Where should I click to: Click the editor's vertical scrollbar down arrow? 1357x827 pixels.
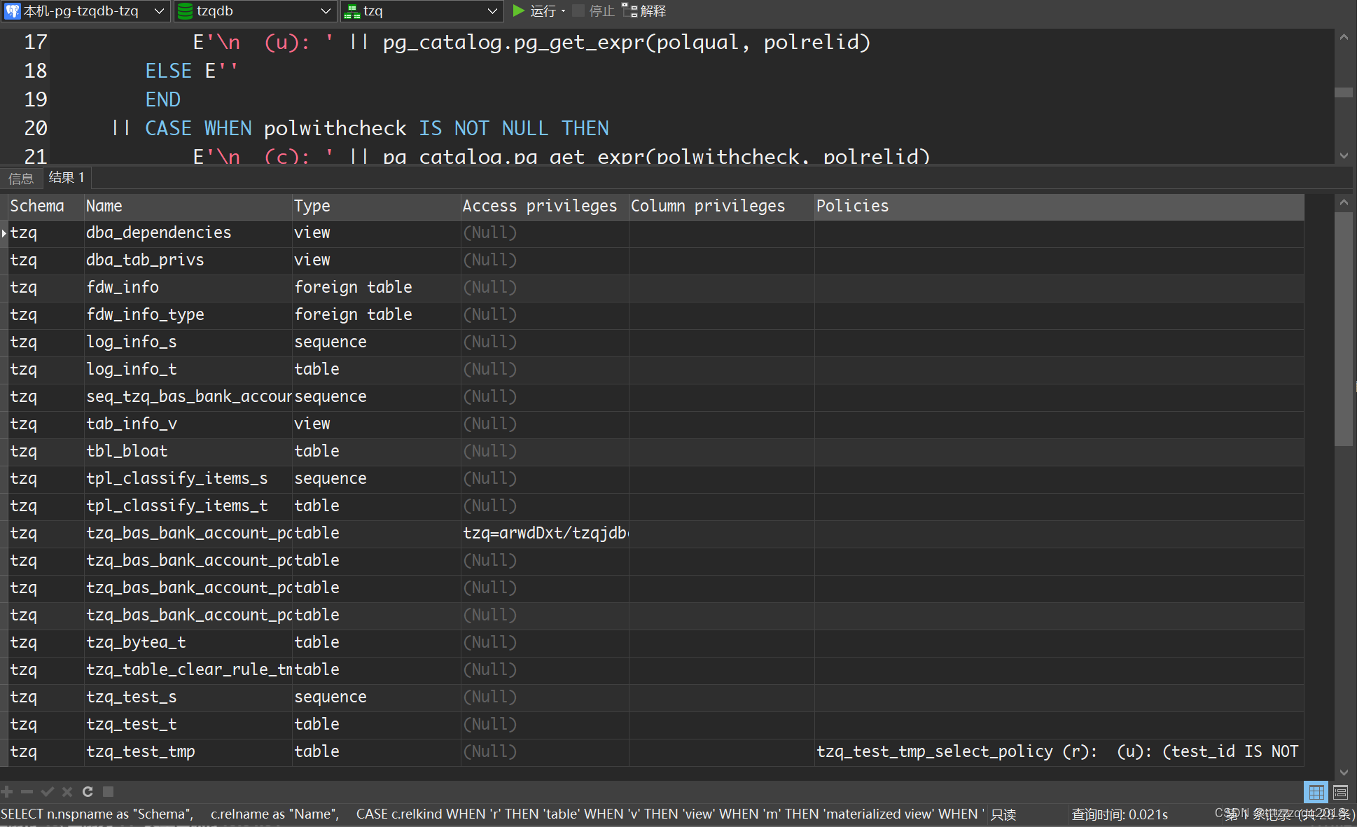(1344, 155)
